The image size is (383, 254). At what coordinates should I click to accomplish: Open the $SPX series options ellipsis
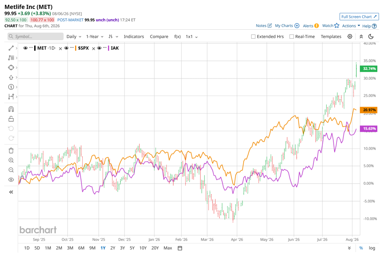(72, 48)
